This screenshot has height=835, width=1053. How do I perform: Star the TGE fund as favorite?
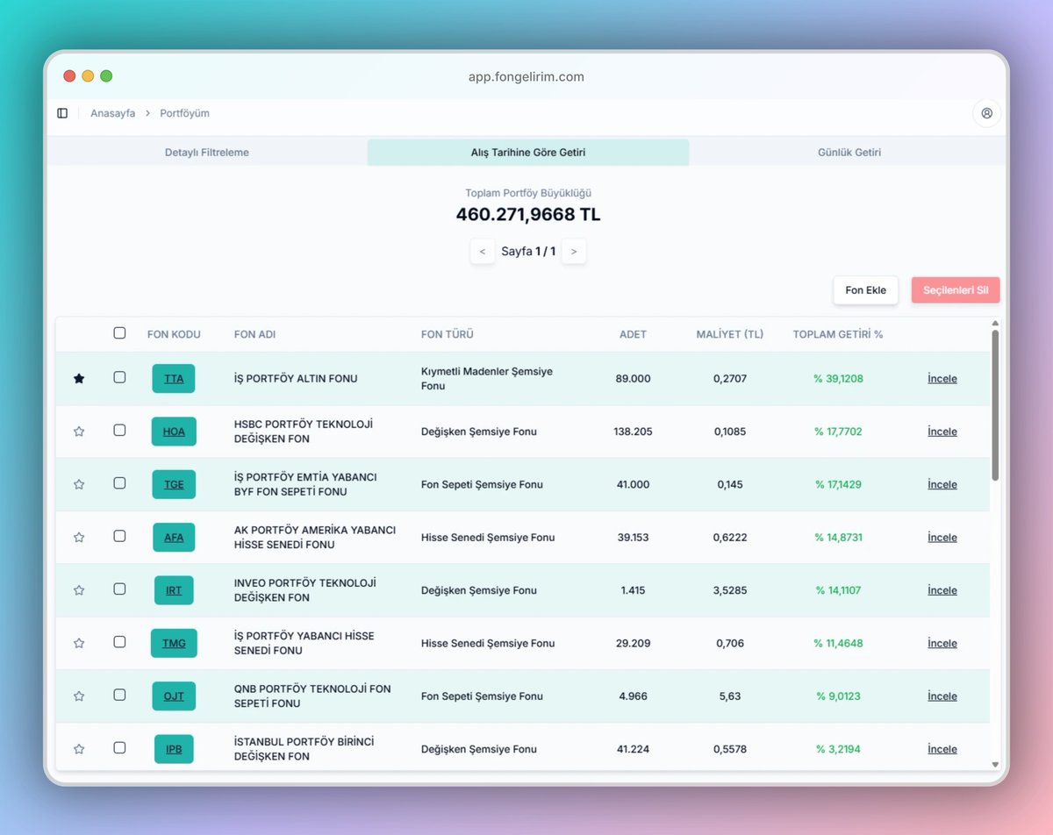click(79, 484)
